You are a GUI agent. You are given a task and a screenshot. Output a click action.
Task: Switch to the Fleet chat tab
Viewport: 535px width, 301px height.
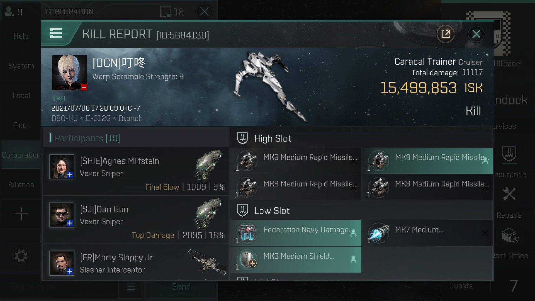(x=21, y=125)
